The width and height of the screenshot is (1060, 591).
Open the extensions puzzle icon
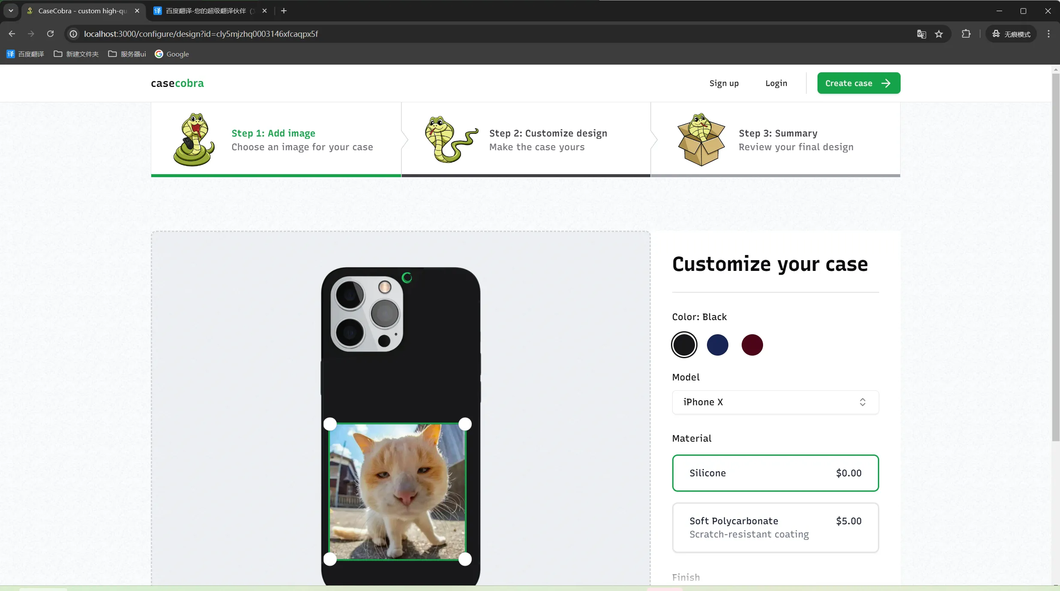[x=966, y=34]
